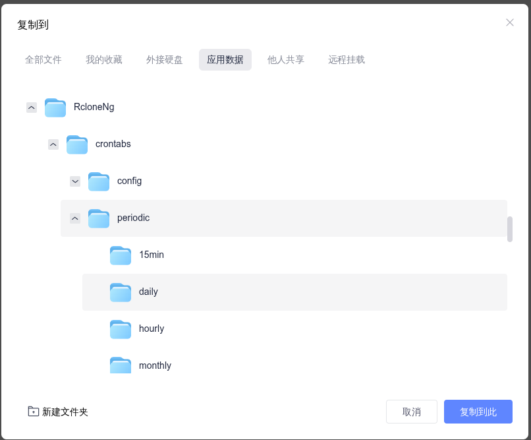Click the crontabs folder icon
Image resolution: width=531 pixels, height=440 pixels.
click(77, 144)
